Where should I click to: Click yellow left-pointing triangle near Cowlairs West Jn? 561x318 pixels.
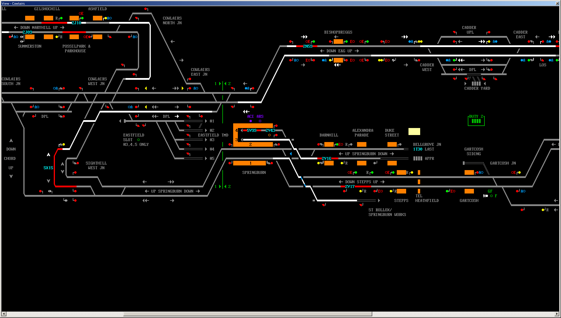(146, 88)
